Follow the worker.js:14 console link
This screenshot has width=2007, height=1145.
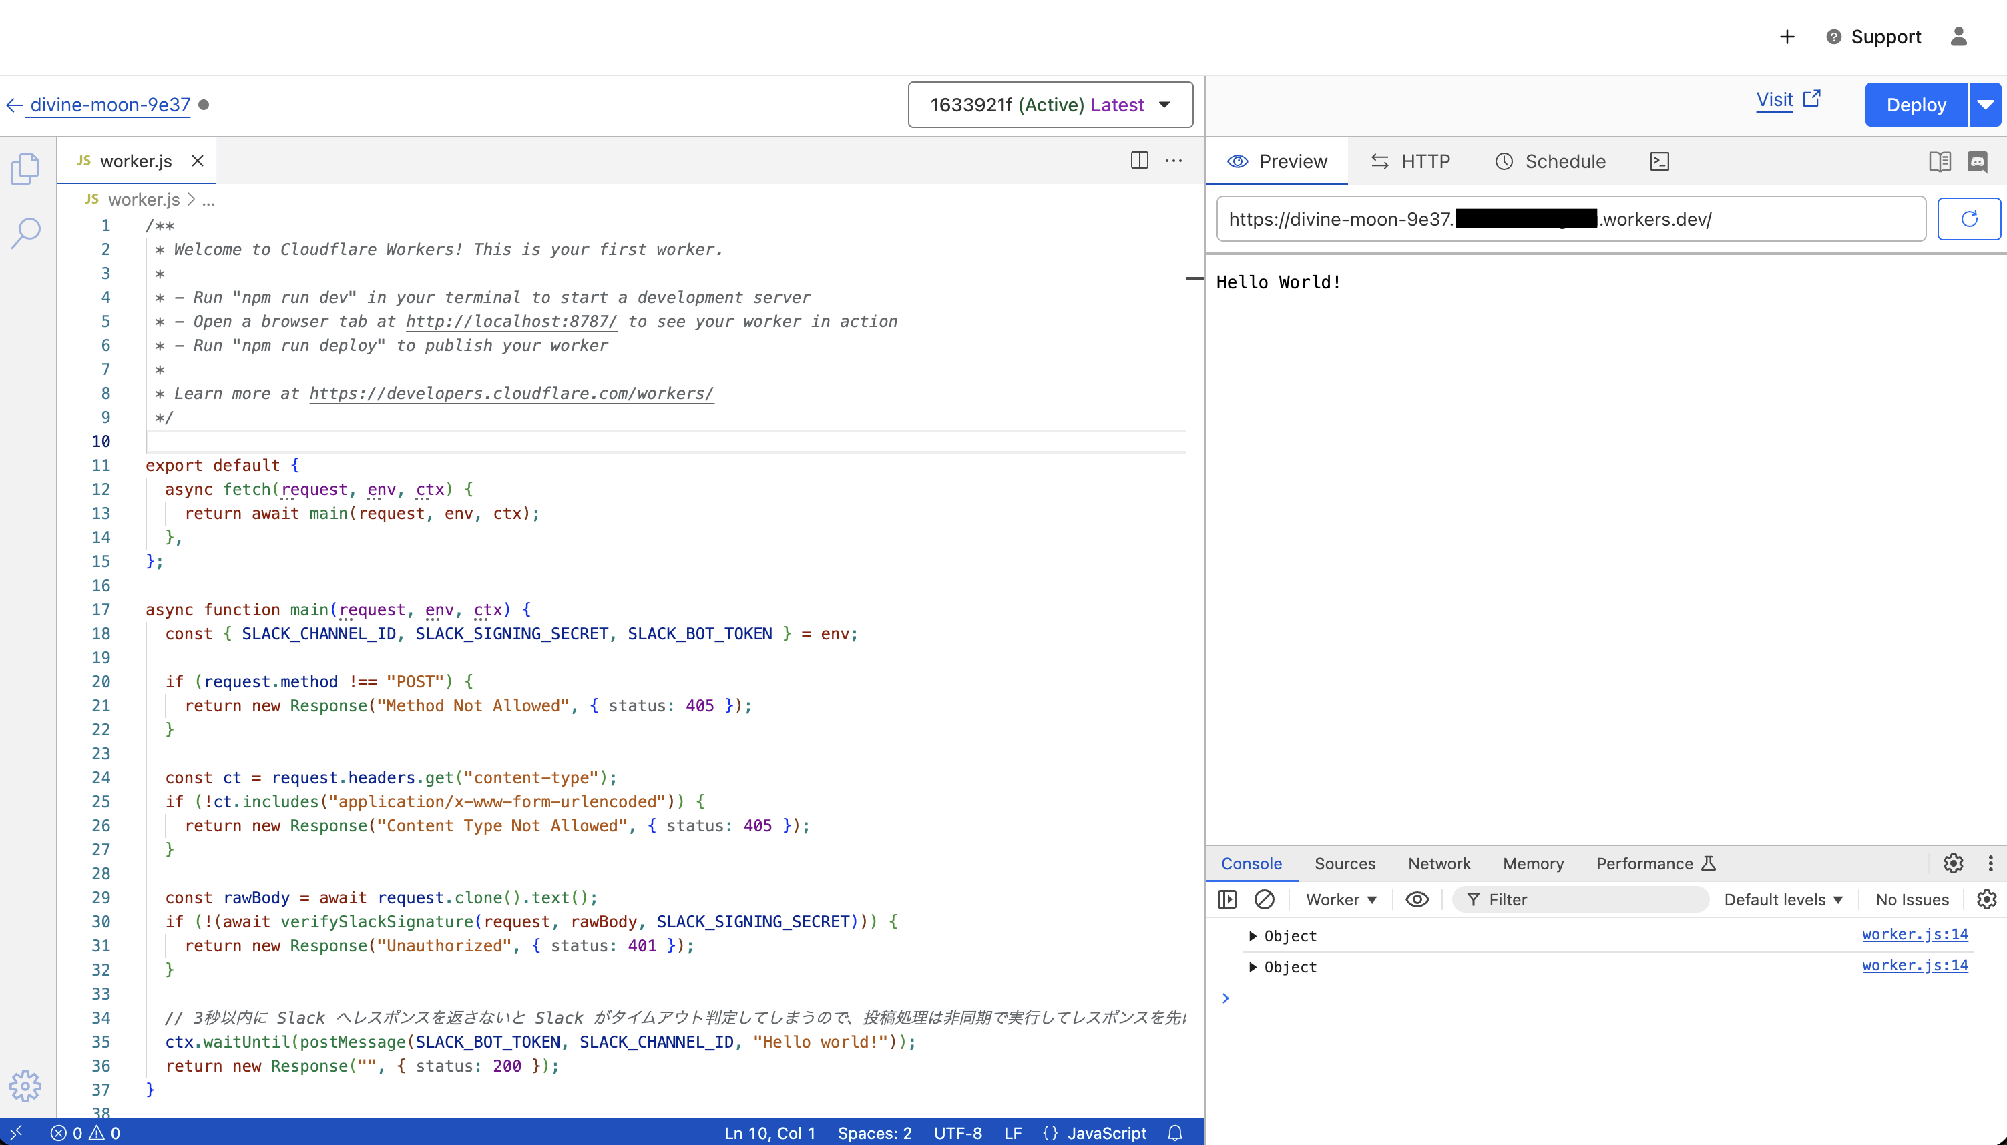coord(1915,934)
